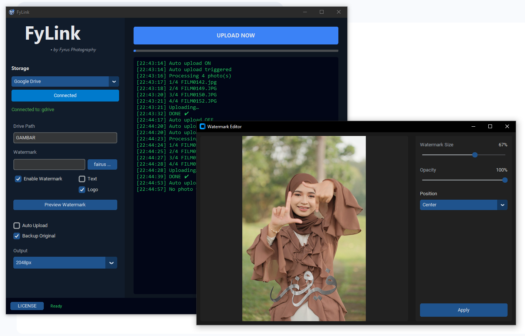Screen dimensions: 525x336
Task: Check the Text watermark option
Action: tap(82, 179)
